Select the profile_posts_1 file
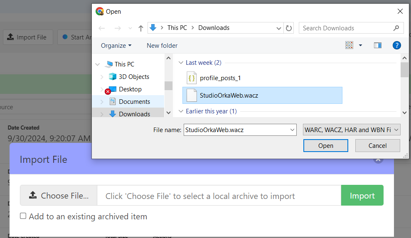Image resolution: width=411 pixels, height=238 pixels. click(220, 78)
